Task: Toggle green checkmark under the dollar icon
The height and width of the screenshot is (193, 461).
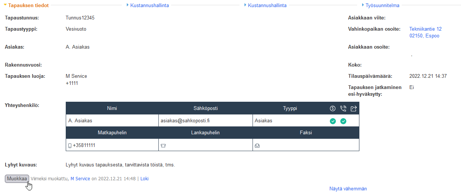Action: click(x=332, y=121)
